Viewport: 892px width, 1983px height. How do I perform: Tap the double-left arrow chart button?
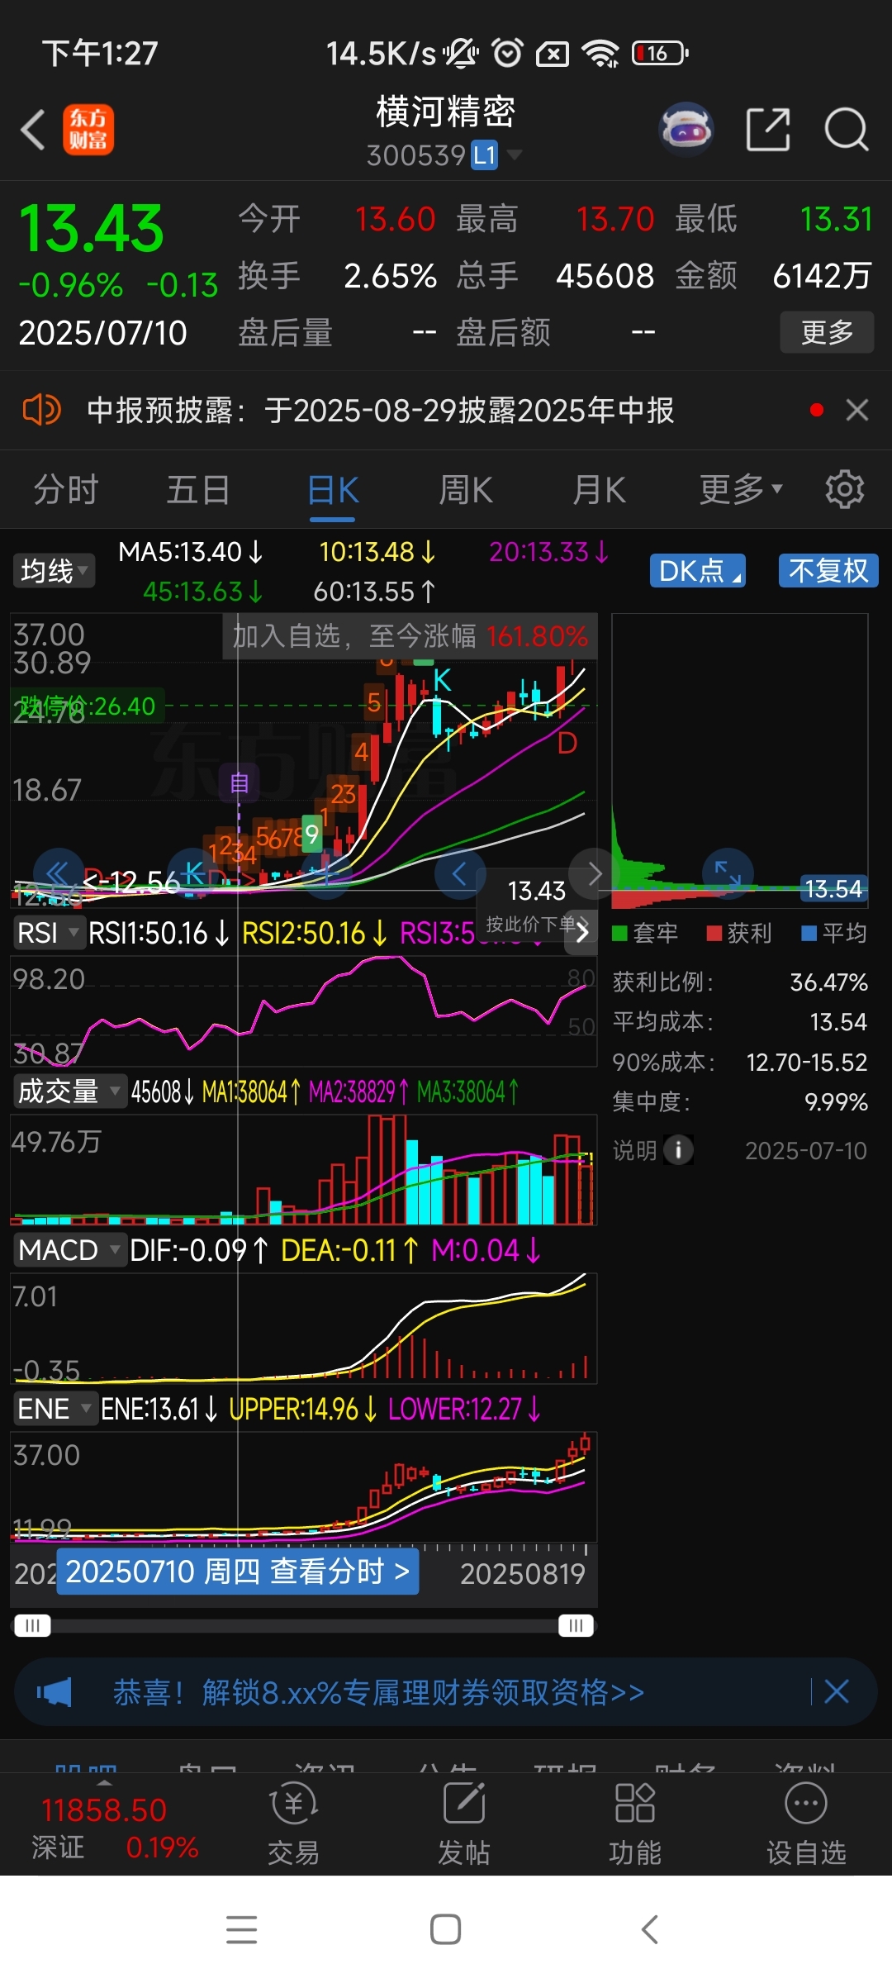pyautogui.click(x=58, y=873)
